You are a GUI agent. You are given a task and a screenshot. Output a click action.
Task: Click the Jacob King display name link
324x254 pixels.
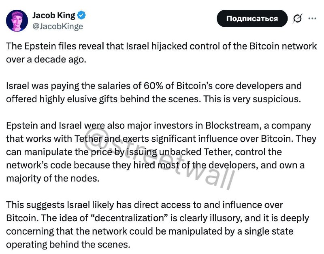[x=53, y=15]
